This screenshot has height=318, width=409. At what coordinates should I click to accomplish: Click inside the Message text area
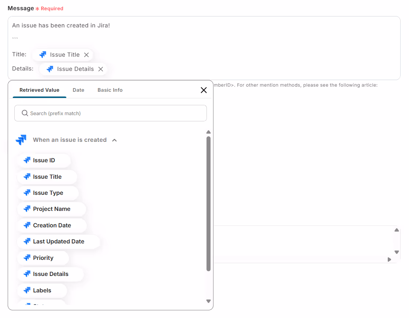pyautogui.click(x=204, y=48)
